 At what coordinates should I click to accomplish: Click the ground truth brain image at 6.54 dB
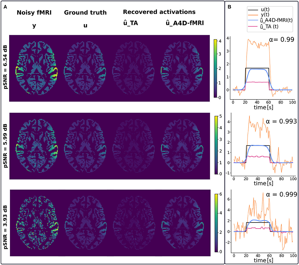85,68
